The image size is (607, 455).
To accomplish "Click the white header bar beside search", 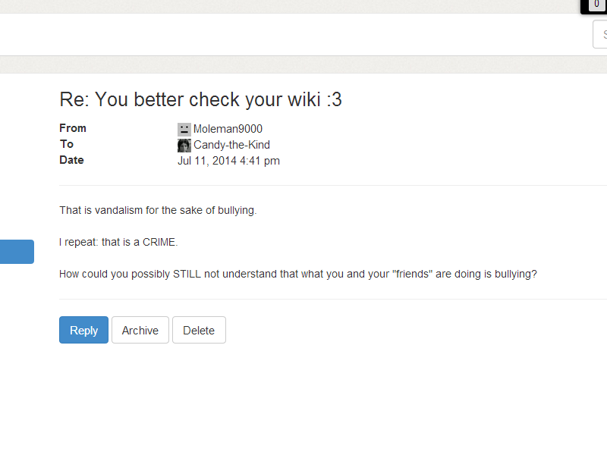I will [294, 34].
